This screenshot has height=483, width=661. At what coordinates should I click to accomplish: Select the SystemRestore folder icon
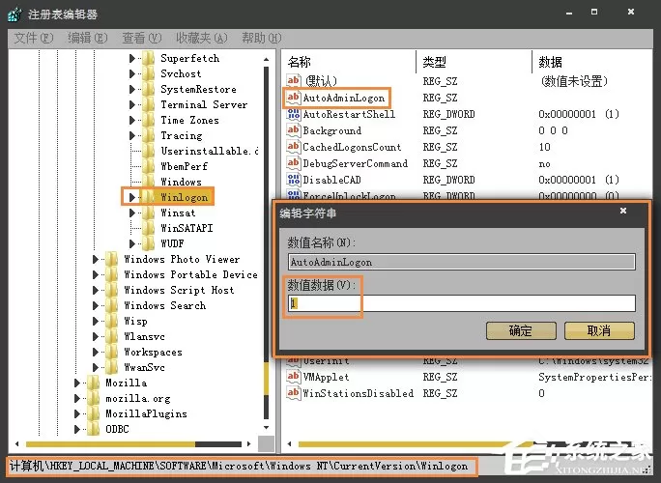[148, 89]
